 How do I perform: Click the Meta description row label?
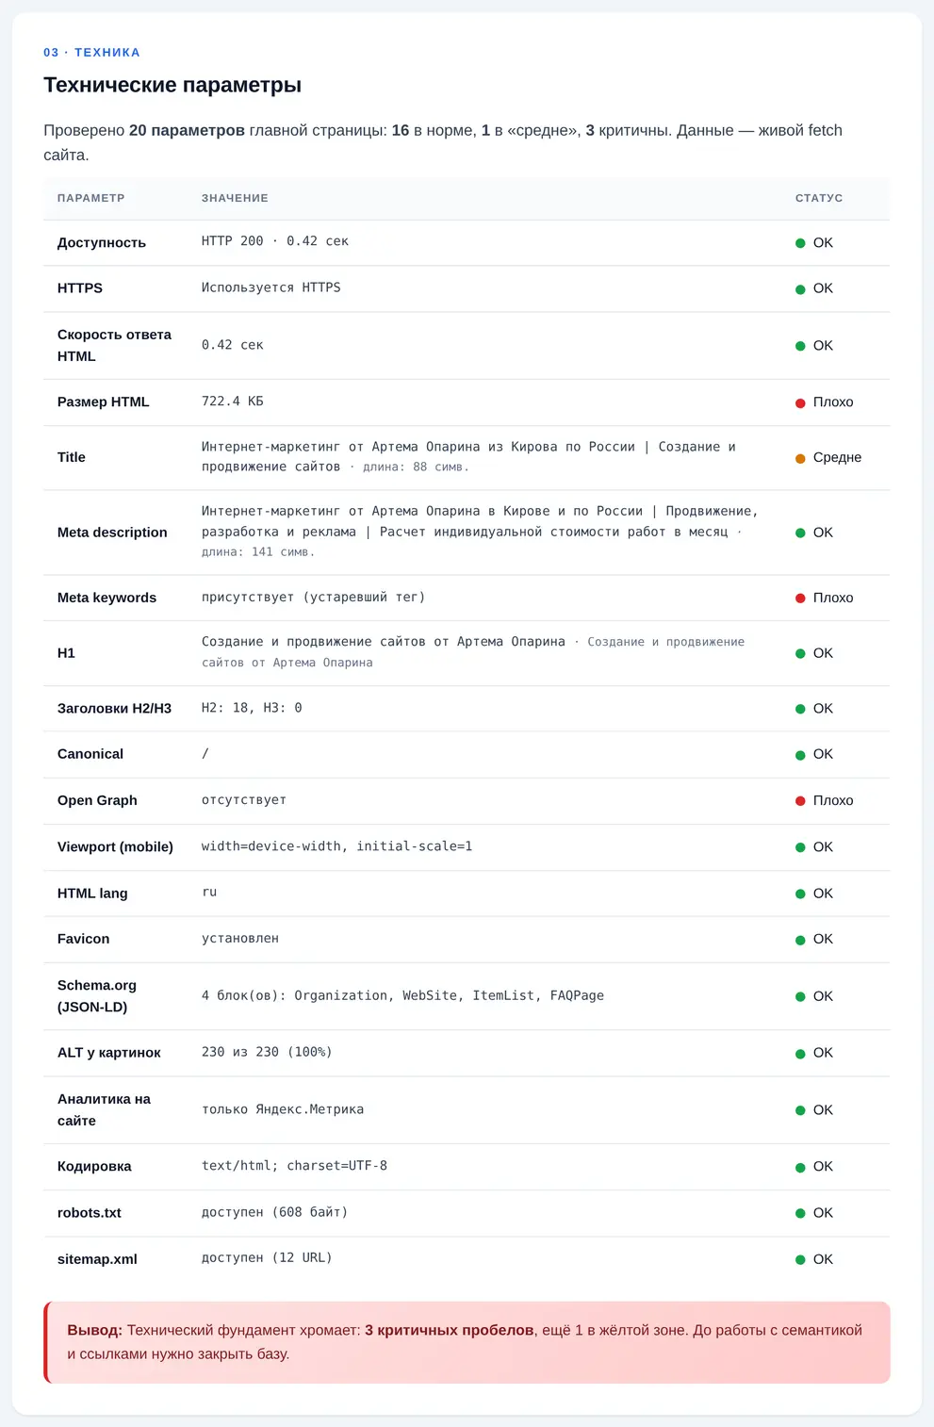112,533
